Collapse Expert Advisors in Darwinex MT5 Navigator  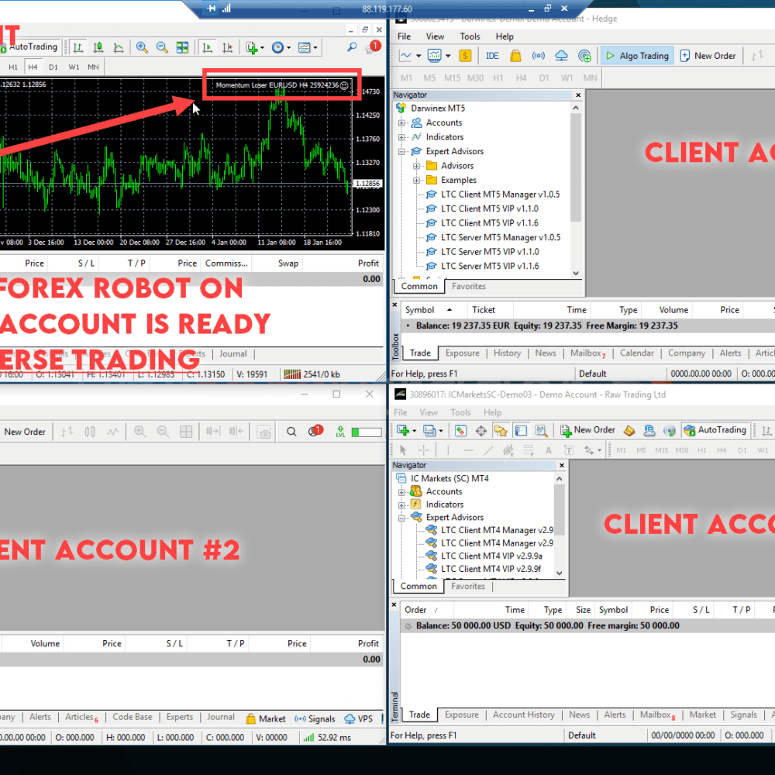point(401,152)
